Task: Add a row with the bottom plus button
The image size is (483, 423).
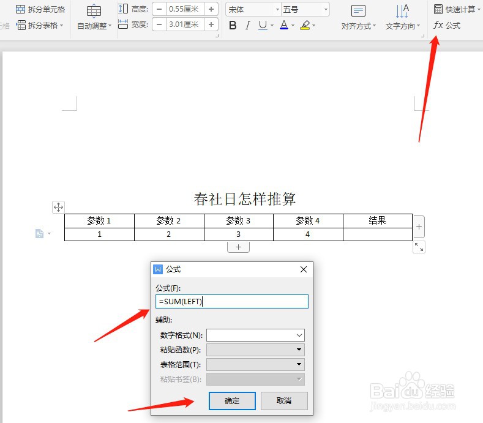Action: 238,247
